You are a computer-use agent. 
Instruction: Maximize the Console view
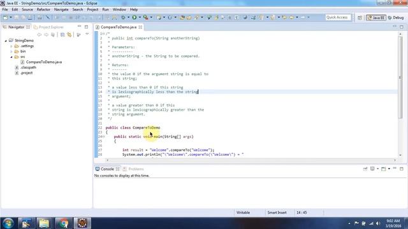click(x=402, y=169)
